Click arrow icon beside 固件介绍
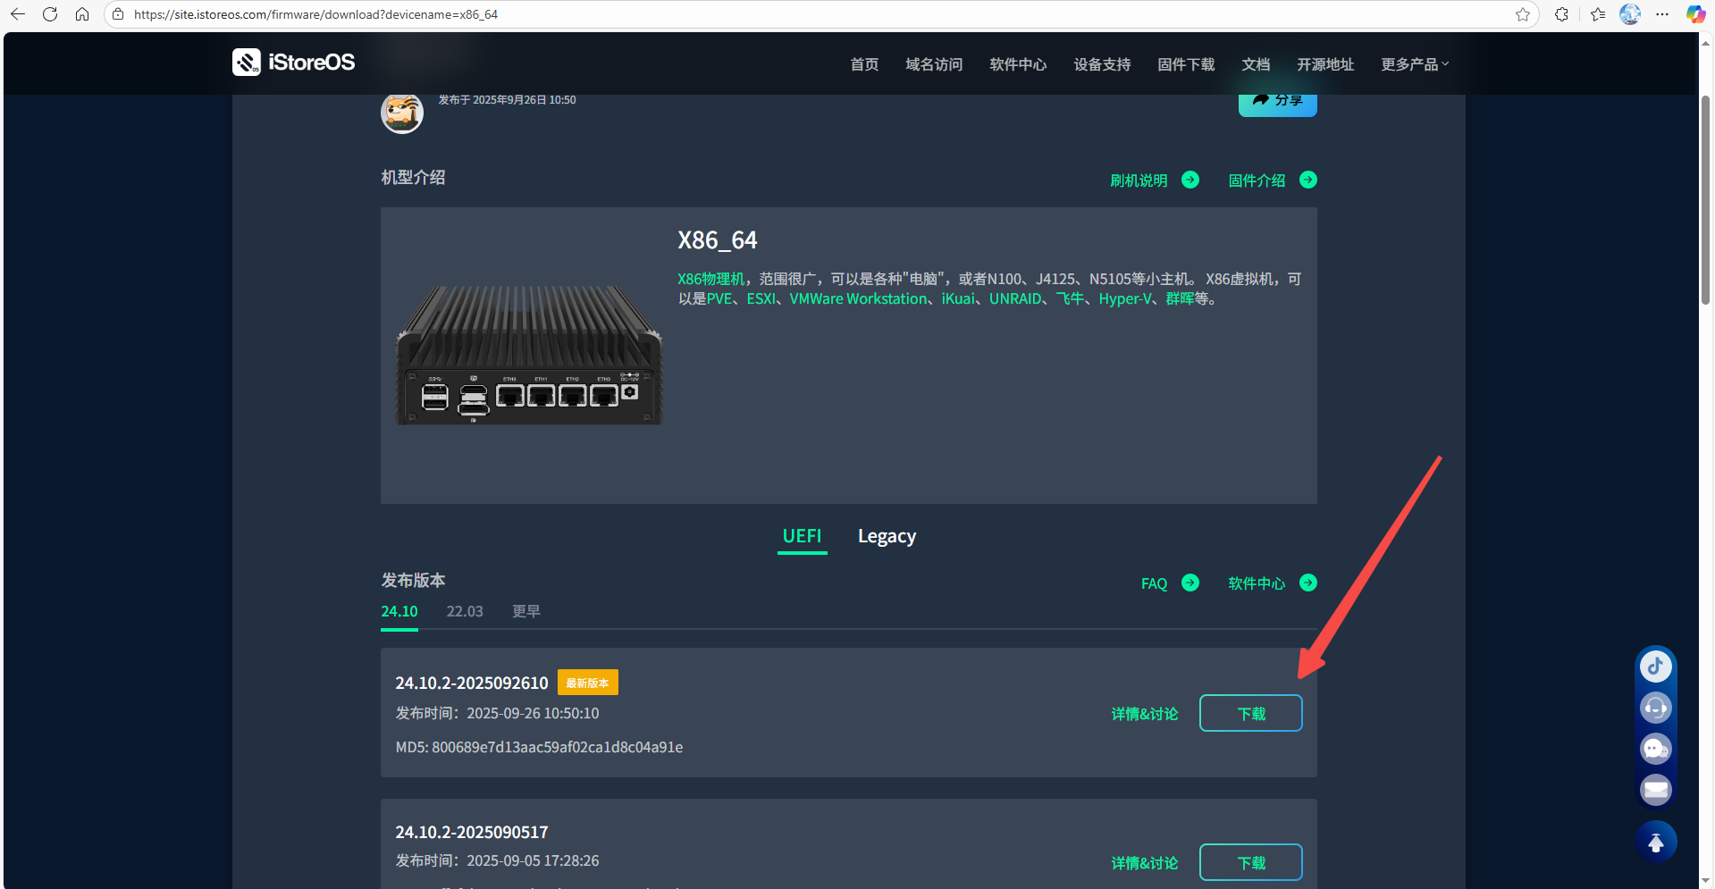 click(1308, 180)
